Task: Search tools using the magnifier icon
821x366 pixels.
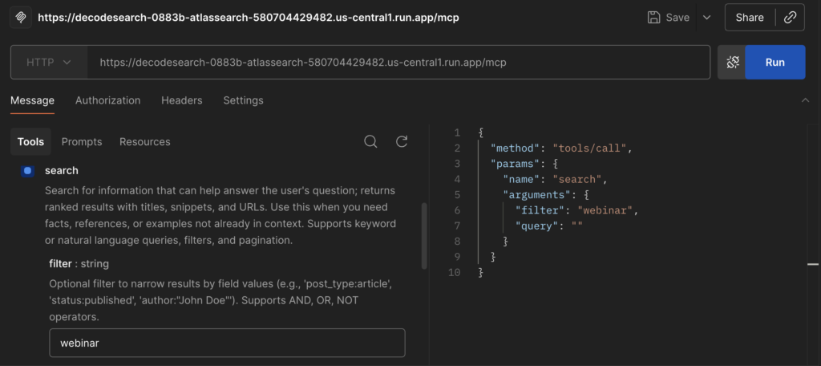Action: click(370, 141)
